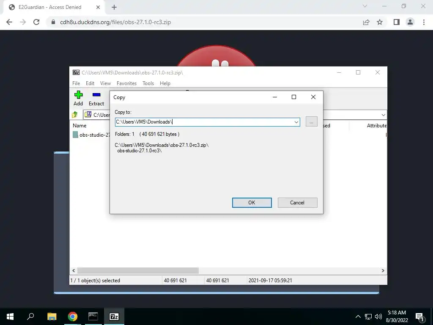Open the Windows Start menu
The height and width of the screenshot is (325, 433).
coord(10,317)
